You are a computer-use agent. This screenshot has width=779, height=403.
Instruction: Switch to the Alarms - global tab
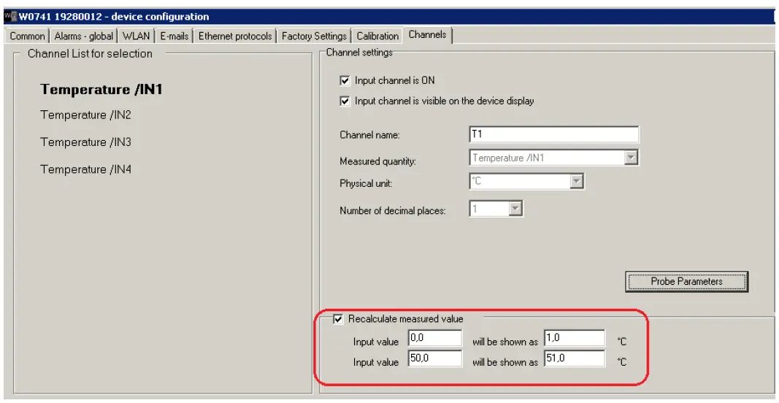pos(83,36)
